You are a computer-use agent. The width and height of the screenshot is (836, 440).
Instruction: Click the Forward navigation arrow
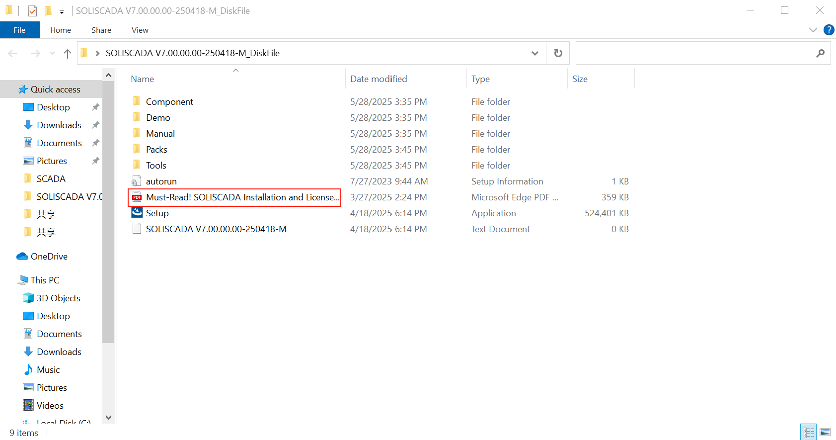(x=35, y=53)
